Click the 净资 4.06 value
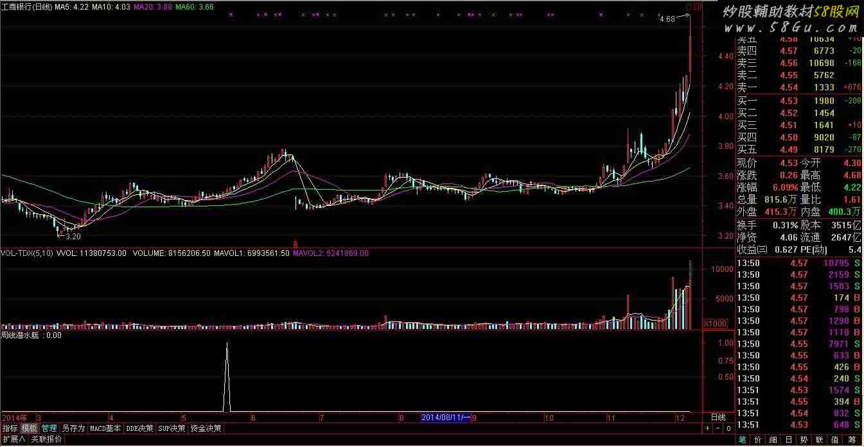This screenshot has width=864, height=447. click(x=788, y=237)
